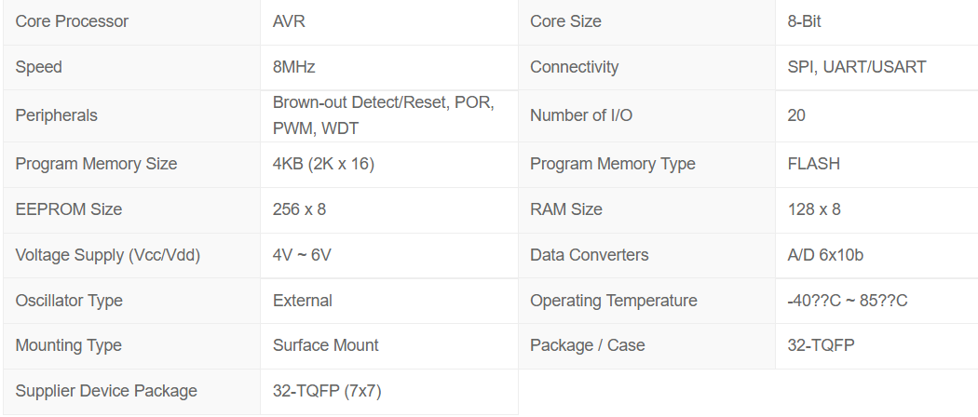This screenshot has height=417, width=978.
Task: Select the "32-TQFP (7x7)" supplier package value
Action: (x=327, y=391)
